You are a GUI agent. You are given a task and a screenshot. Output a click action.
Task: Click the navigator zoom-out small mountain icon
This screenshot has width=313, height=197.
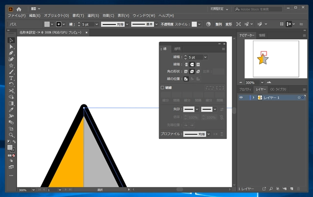(241, 82)
